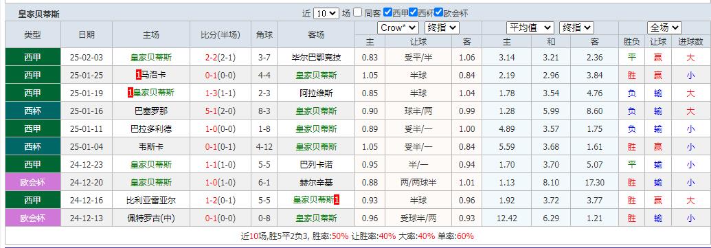Open the 佩特罗古(中) team link
This screenshot has height=248, width=711.
pos(151,218)
